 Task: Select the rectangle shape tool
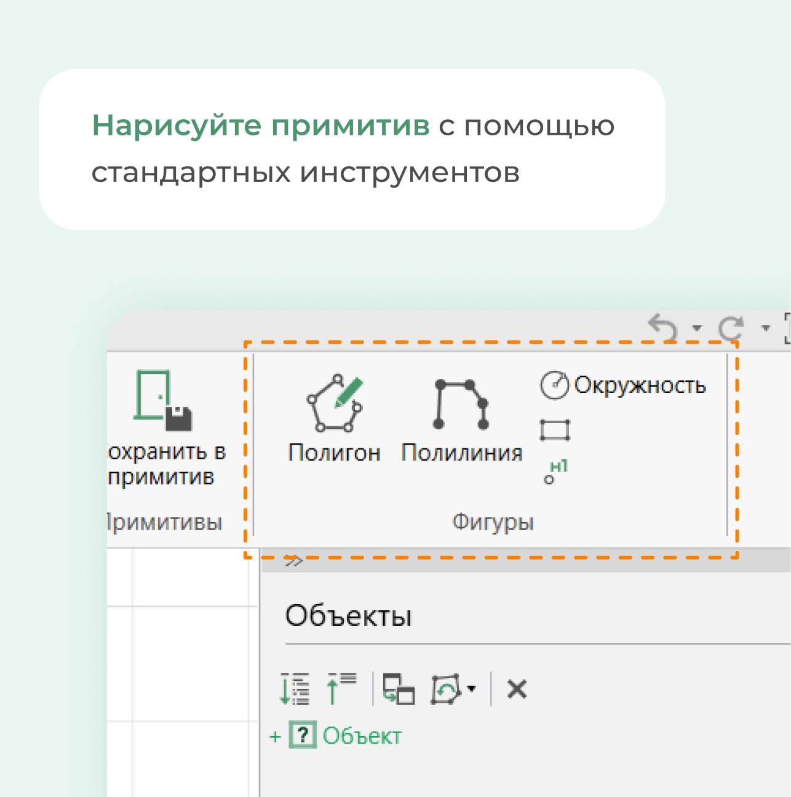pyautogui.click(x=555, y=430)
